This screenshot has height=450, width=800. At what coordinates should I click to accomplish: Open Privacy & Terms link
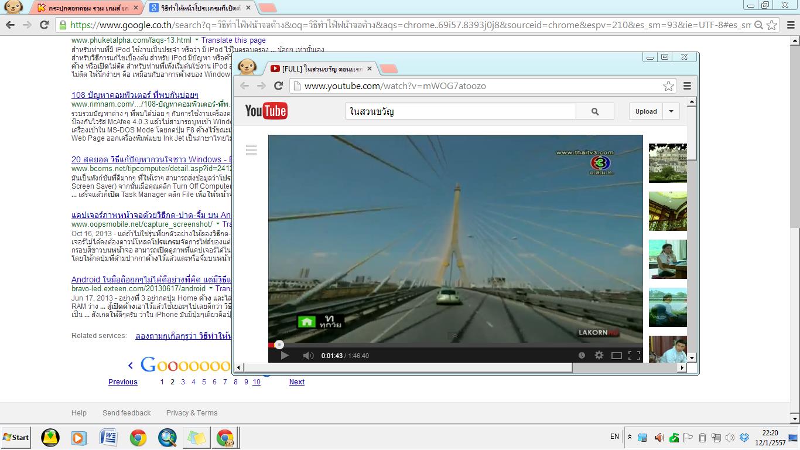tap(192, 413)
